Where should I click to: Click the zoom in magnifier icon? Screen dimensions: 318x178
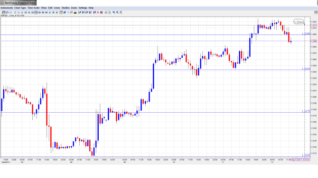(x=114, y=12)
